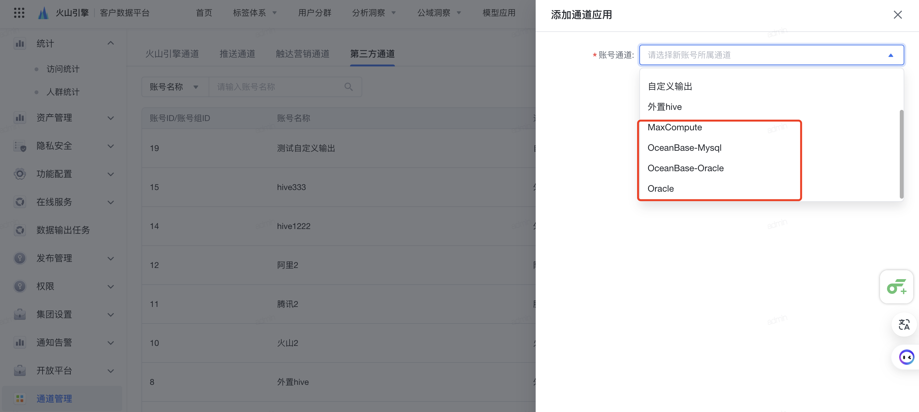Expand the 在线服务 menu section
The image size is (919, 412).
[x=111, y=202]
